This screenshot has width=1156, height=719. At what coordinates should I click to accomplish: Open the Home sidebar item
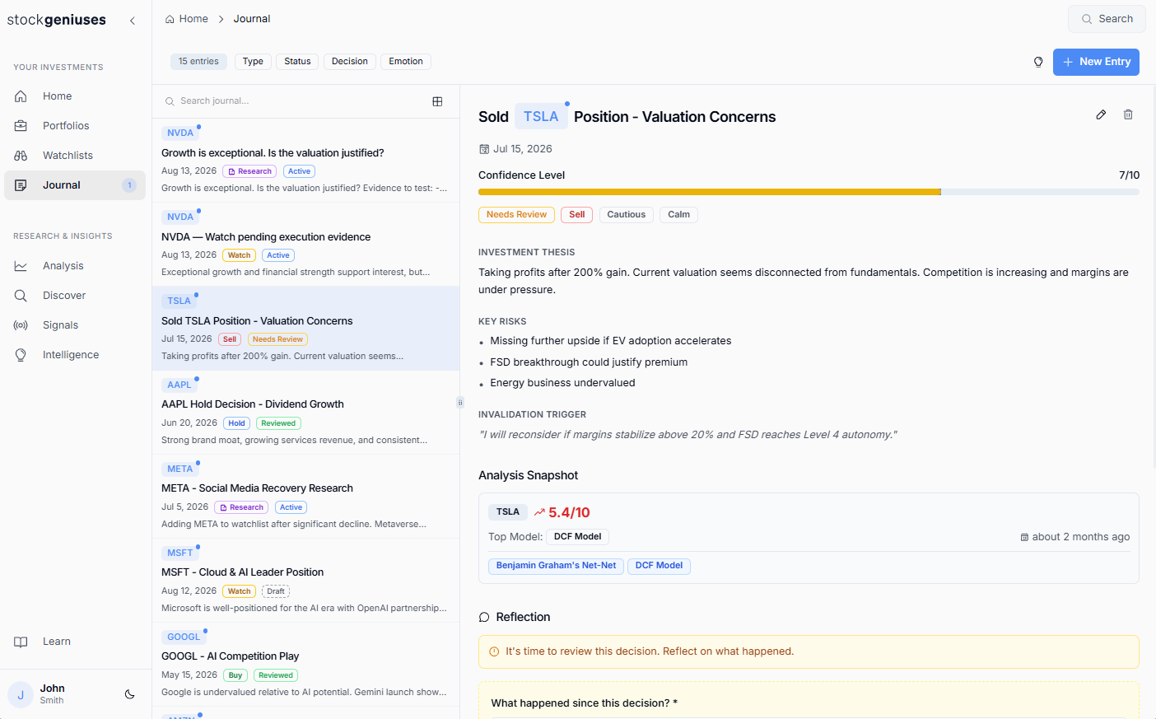75,96
